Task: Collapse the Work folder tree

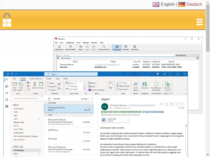Action: [x=13, y=105]
